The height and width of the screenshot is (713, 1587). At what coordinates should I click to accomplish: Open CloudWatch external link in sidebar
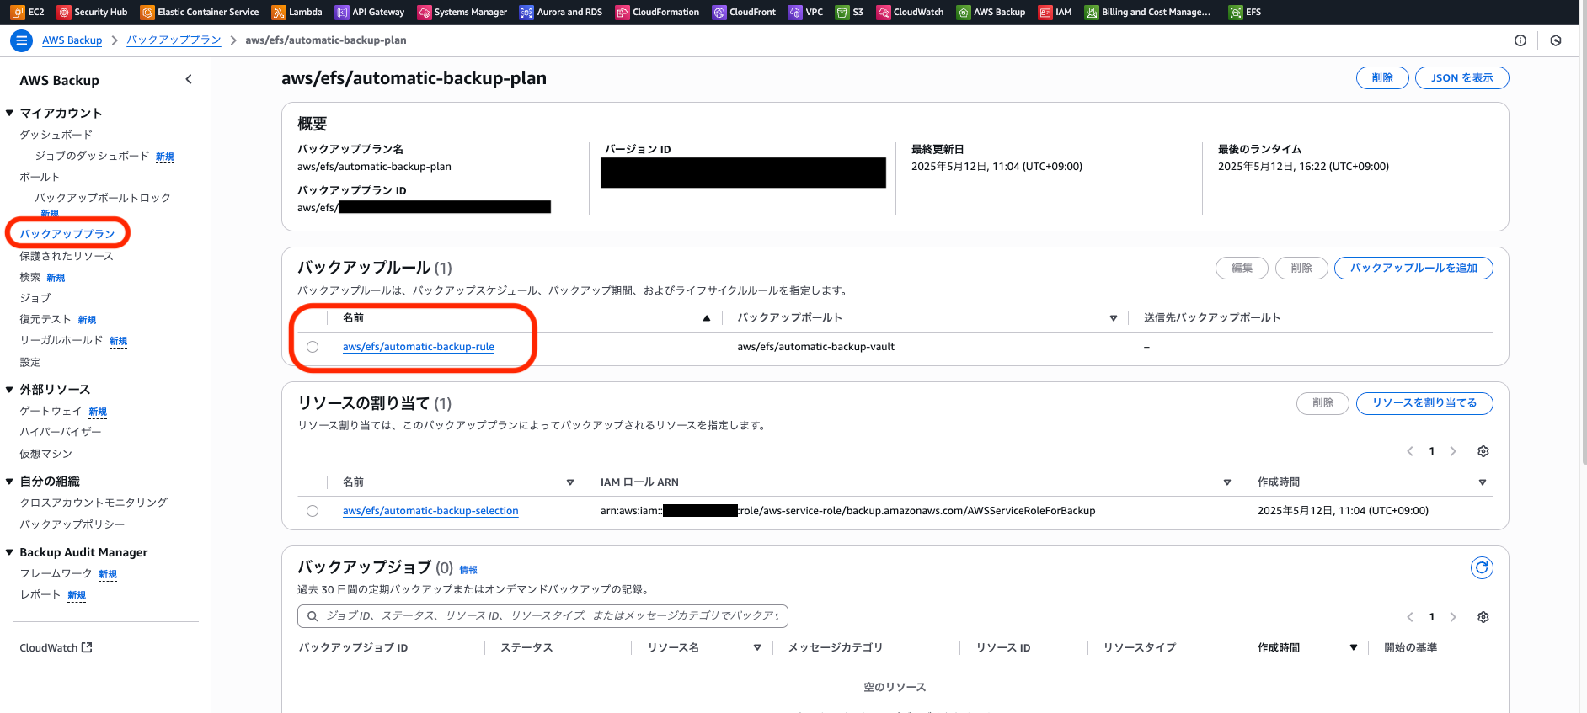pos(56,647)
